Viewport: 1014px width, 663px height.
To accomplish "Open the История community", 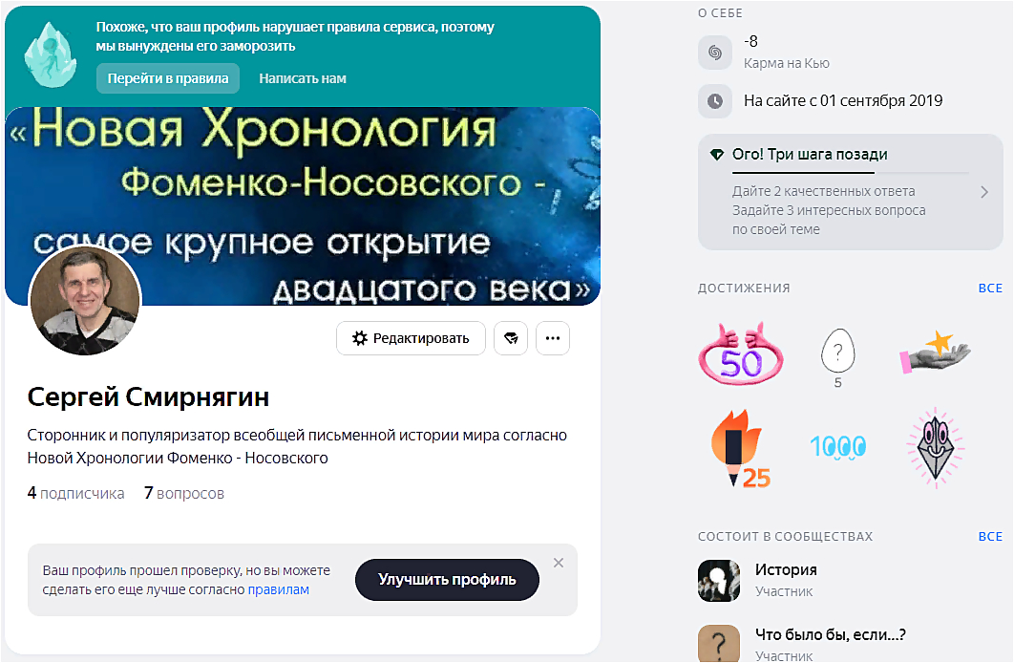I will pyautogui.click(x=786, y=570).
